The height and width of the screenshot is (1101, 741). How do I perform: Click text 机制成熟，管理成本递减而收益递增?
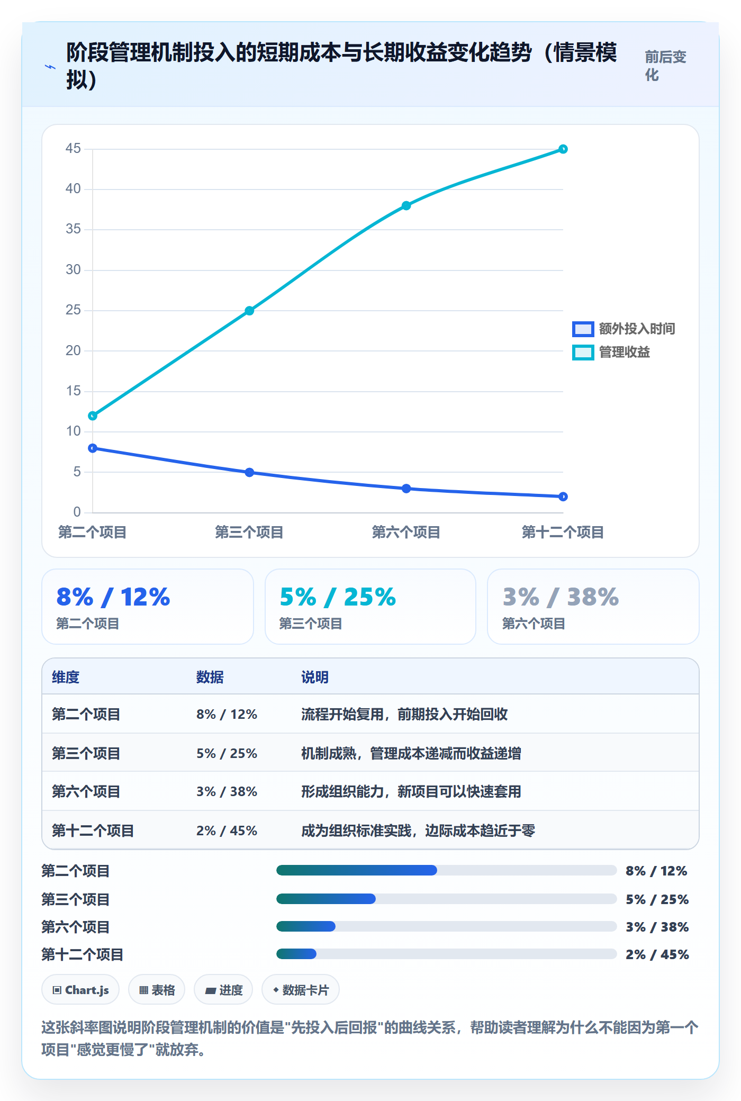click(411, 753)
